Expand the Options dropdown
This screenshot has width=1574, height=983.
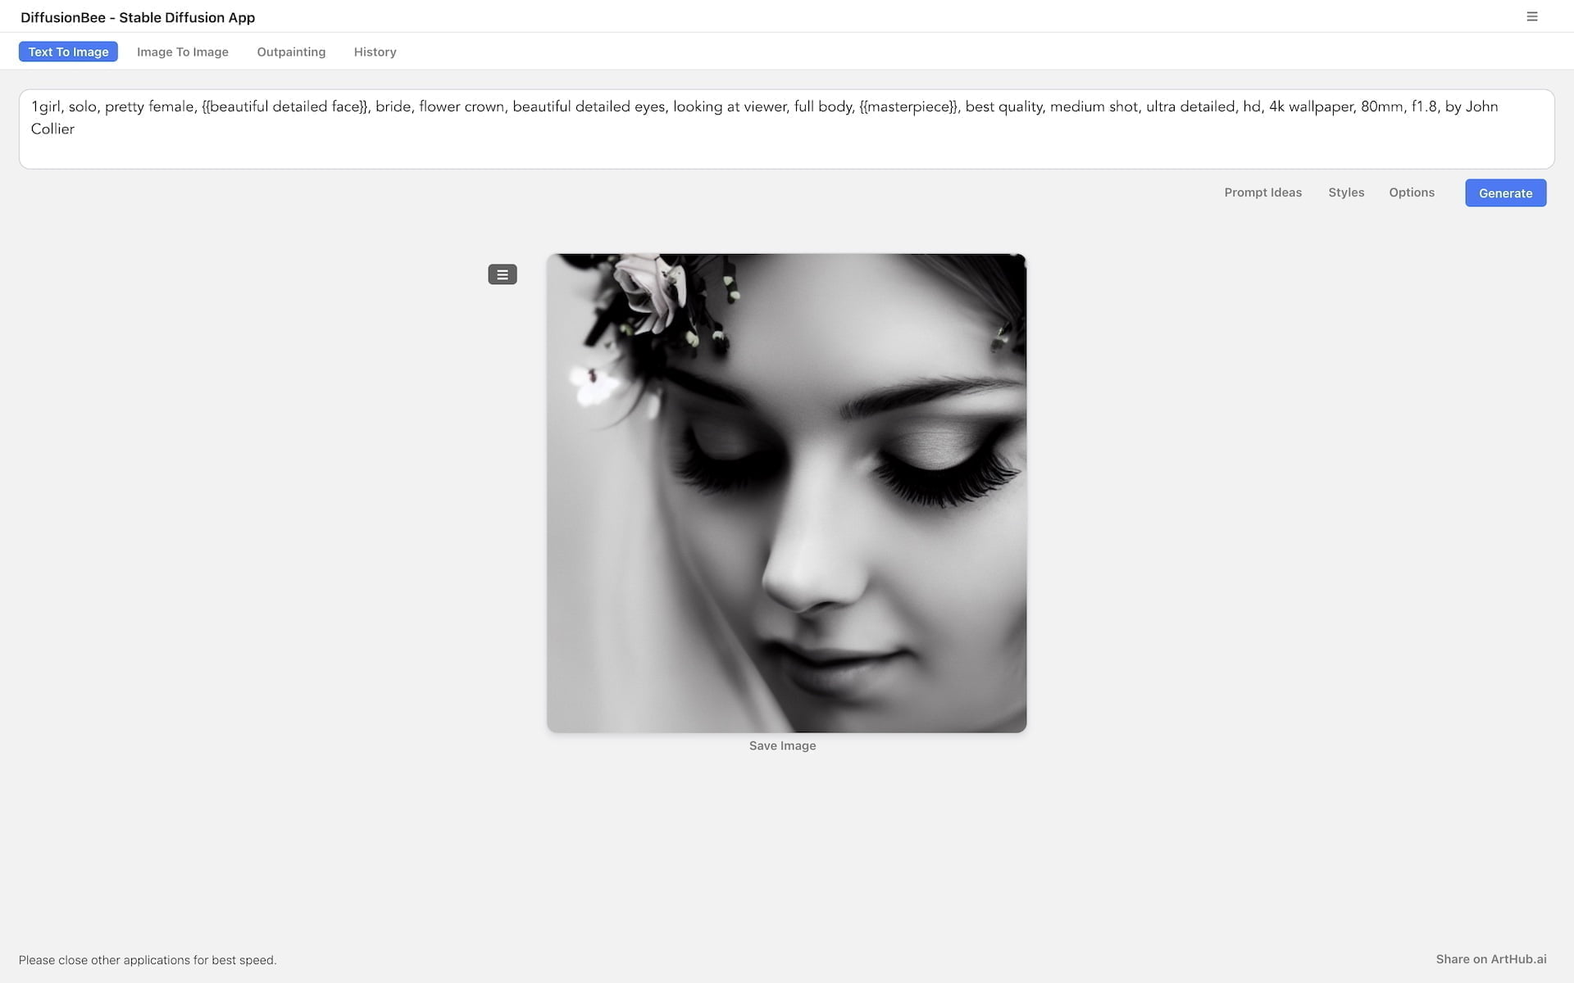click(x=1411, y=193)
